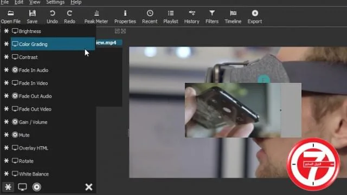The image size is (347, 195).
Task: Select the Contrast filter
Action: tap(53, 57)
